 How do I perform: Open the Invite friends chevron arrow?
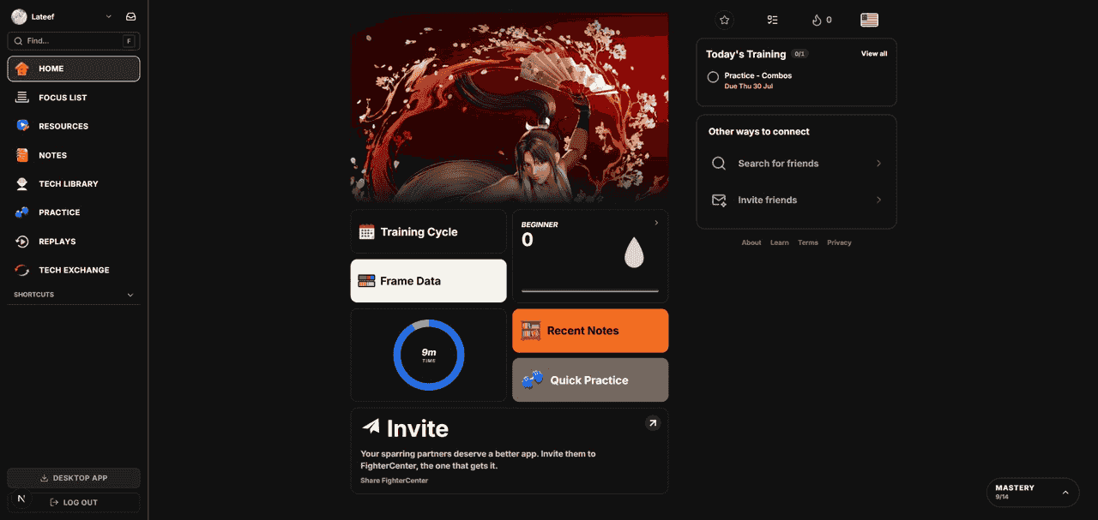click(878, 200)
